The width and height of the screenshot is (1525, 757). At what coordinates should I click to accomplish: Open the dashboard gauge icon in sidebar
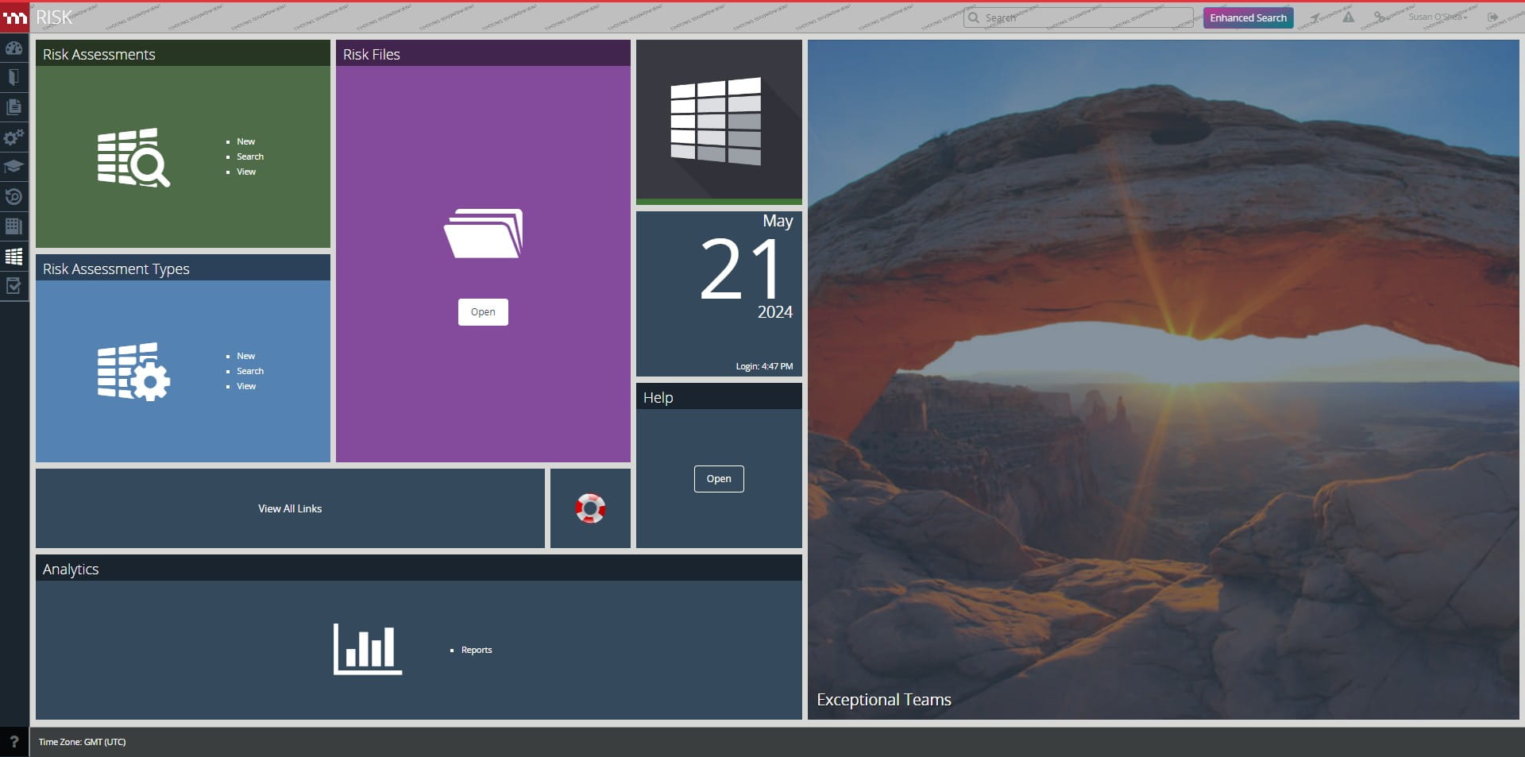click(x=14, y=48)
